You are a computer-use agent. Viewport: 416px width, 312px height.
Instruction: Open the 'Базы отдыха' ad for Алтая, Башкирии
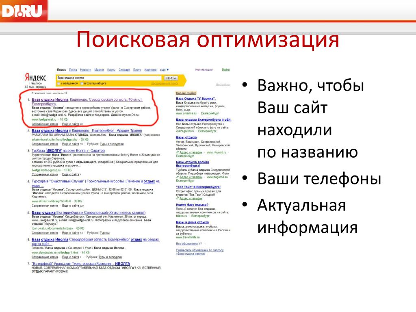[186, 138]
